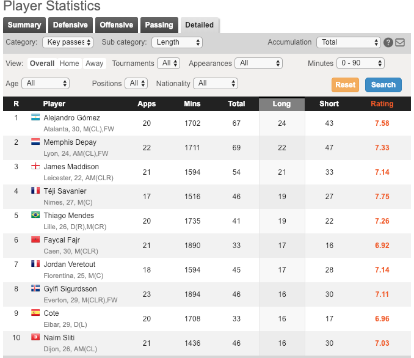Click the blue Search button
Viewport: 414px width, 358px height.
383,85
